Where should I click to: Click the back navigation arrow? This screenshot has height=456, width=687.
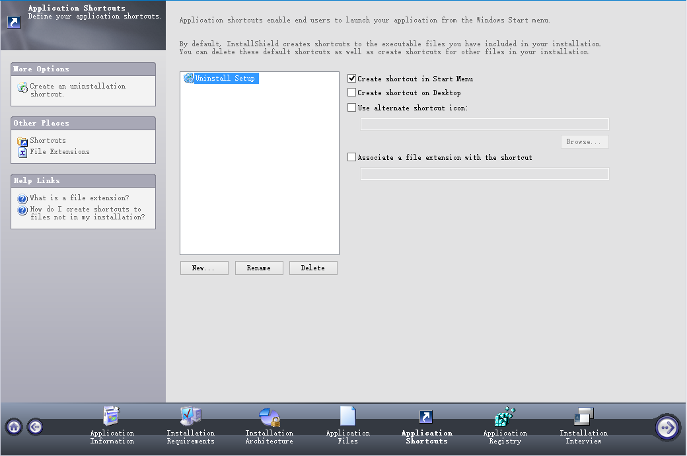pyautogui.click(x=36, y=427)
